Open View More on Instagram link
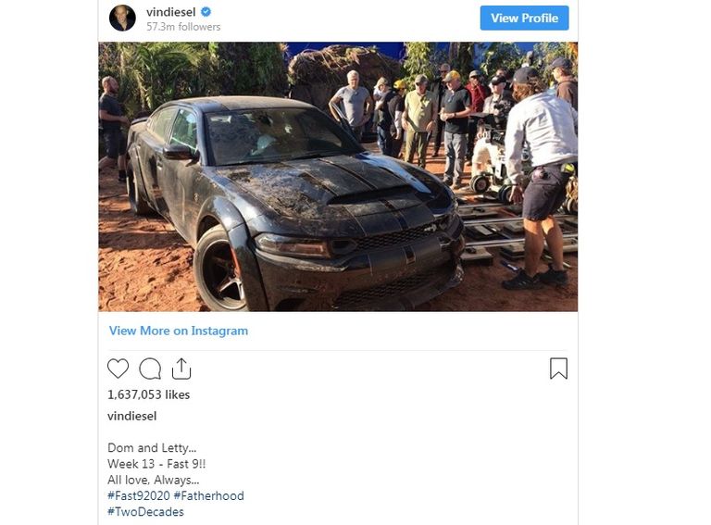711x525 pixels. click(x=178, y=331)
